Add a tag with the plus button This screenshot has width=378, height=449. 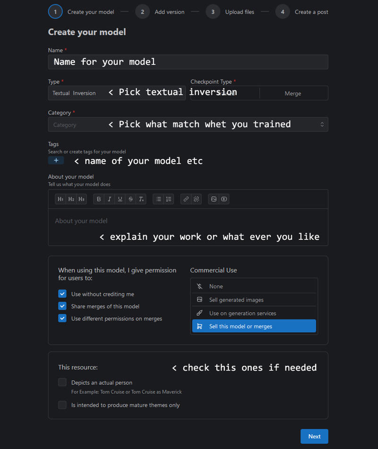click(x=56, y=160)
